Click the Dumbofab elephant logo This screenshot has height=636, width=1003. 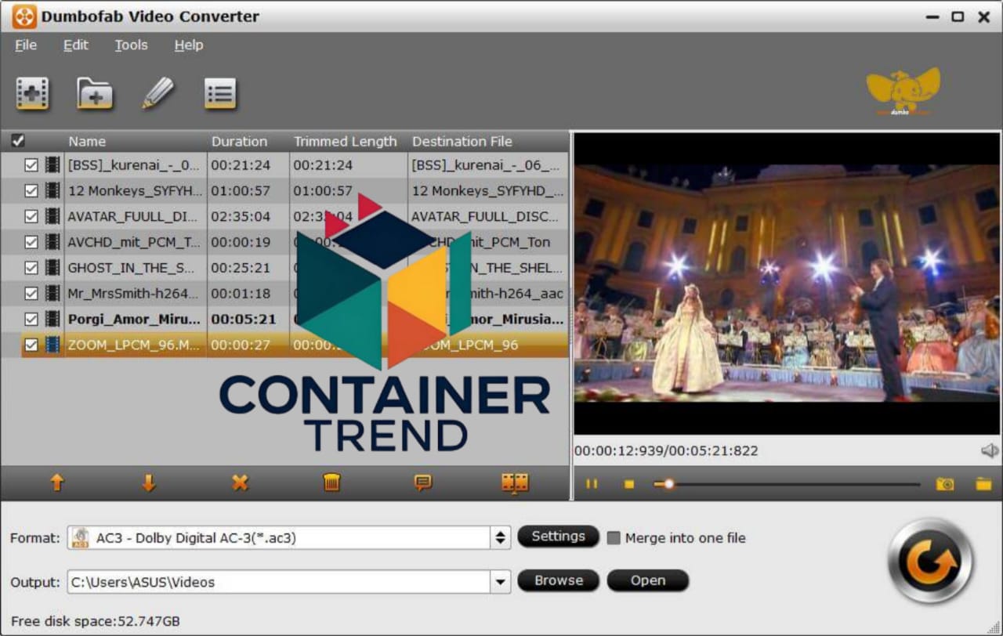click(x=903, y=92)
